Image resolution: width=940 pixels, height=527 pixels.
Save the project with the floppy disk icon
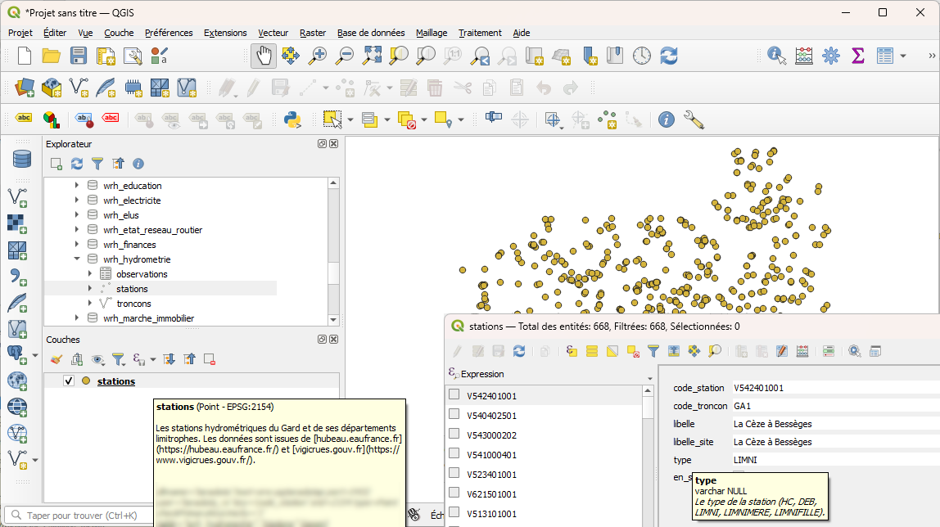79,56
